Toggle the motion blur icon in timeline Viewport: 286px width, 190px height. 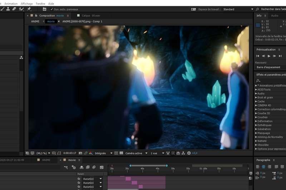(x=94, y=167)
